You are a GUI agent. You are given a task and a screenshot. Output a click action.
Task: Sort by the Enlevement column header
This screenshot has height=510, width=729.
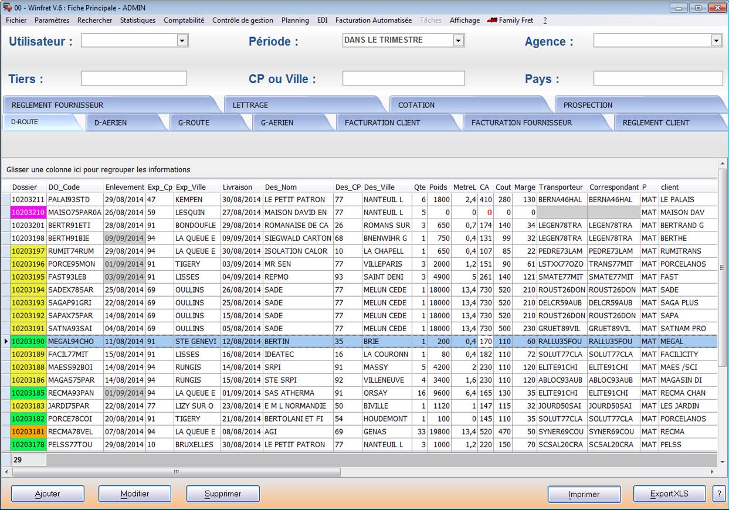(124, 187)
